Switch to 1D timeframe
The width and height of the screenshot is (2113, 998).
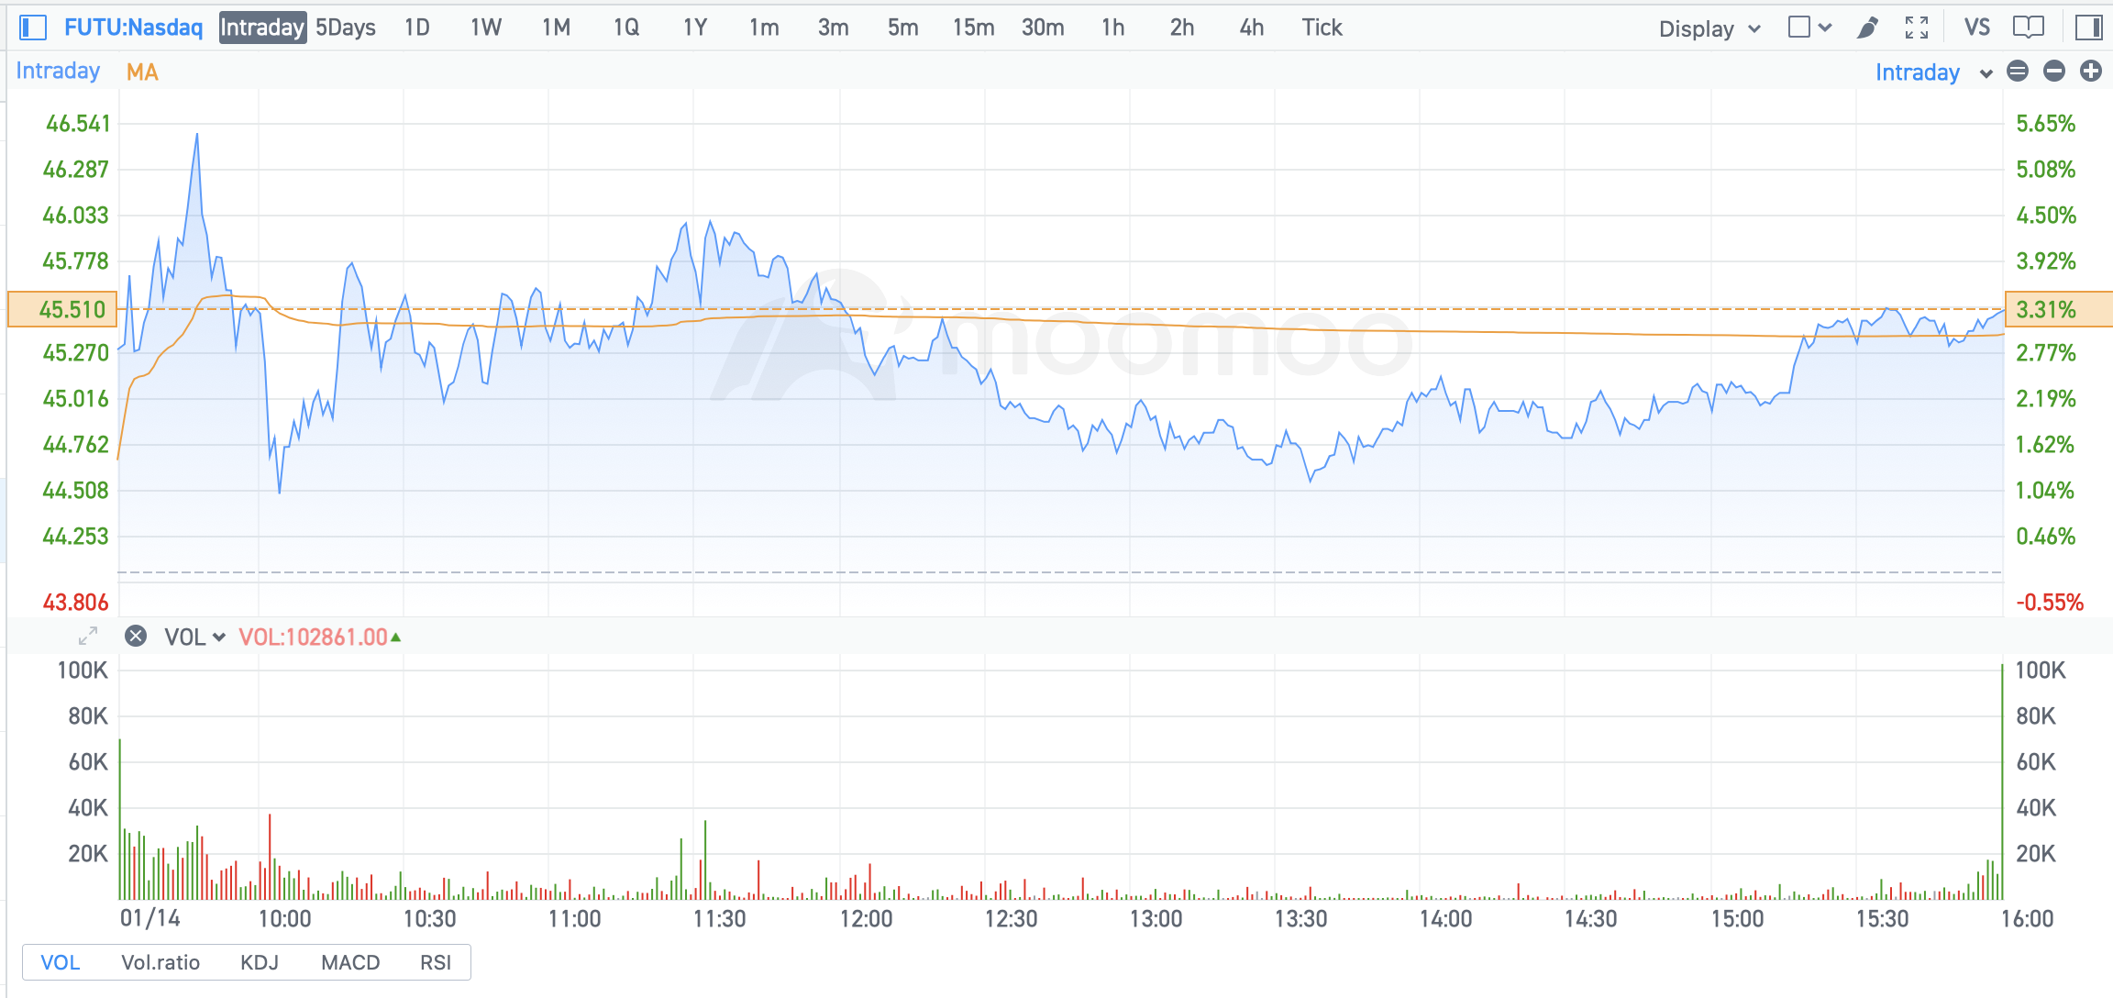pos(417,28)
